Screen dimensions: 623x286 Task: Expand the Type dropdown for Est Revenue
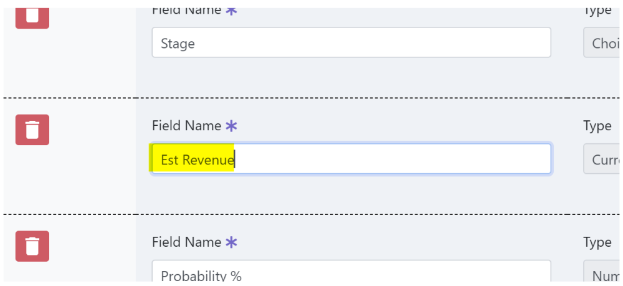(602, 160)
